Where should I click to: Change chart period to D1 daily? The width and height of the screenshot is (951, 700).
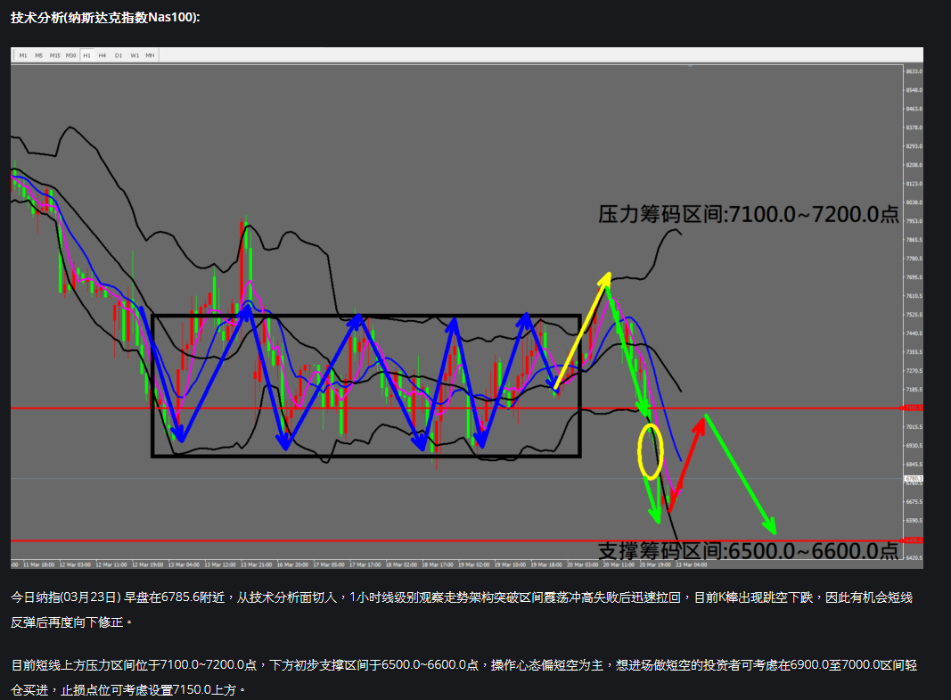tap(119, 55)
